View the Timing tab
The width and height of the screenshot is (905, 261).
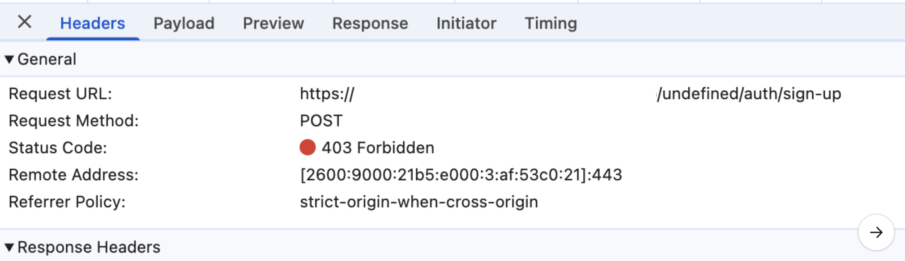(x=551, y=23)
